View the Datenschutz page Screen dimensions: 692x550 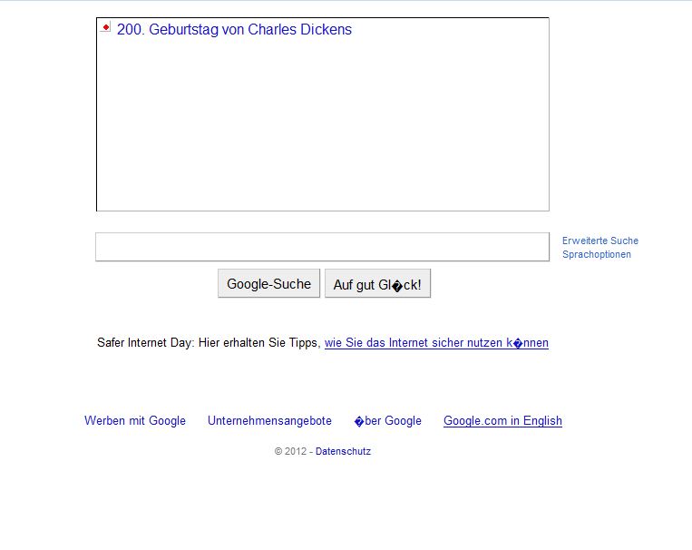343,452
